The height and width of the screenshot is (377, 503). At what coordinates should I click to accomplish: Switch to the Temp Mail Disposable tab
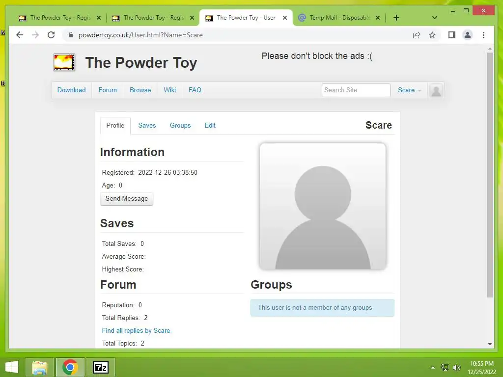[339, 18]
